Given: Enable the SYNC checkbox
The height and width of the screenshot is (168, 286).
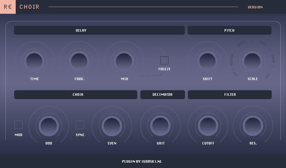Looking at the screenshot, I should 80,125.
